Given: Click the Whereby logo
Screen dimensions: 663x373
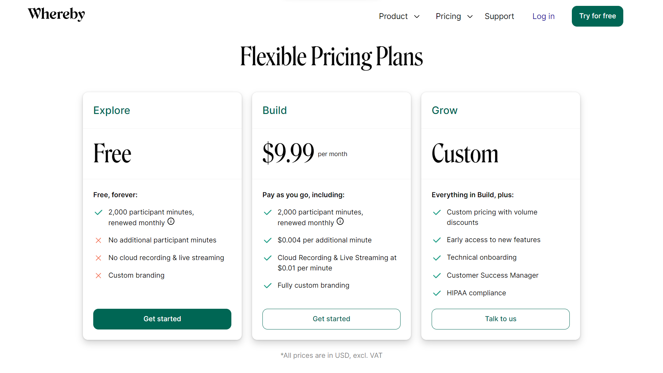Looking at the screenshot, I should 56,15.
